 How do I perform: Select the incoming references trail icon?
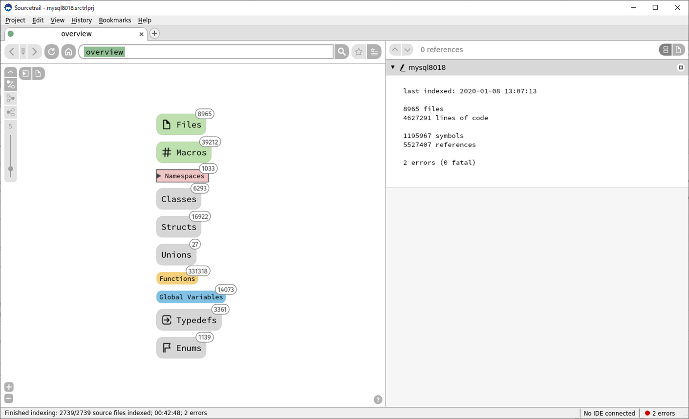click(x=10, y=98)
